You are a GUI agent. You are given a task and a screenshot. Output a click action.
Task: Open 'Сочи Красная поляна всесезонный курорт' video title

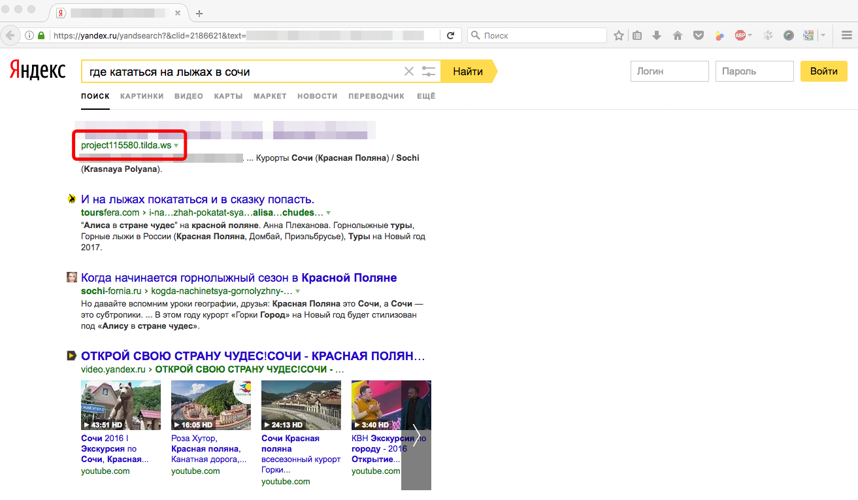tap(301, 454)
